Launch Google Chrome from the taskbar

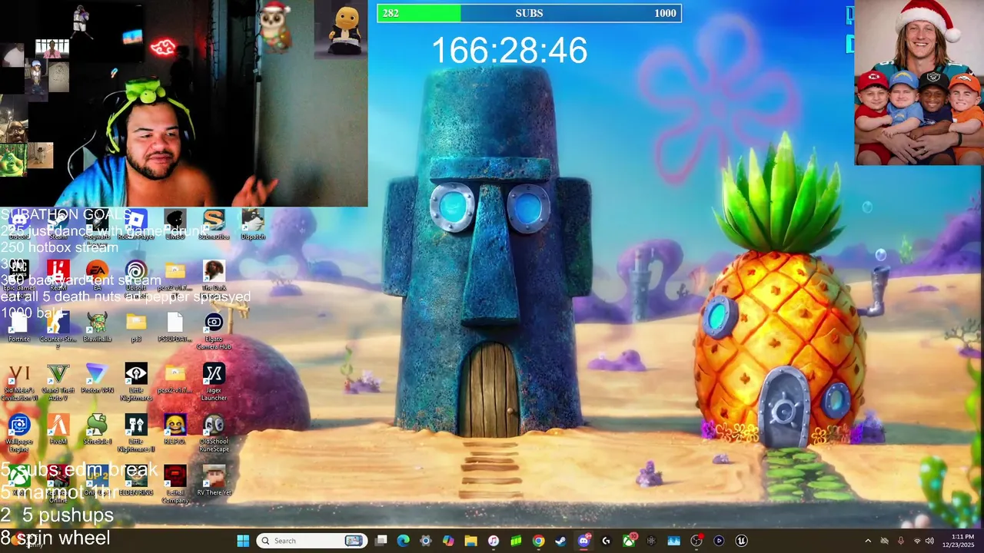pos(538,541)
